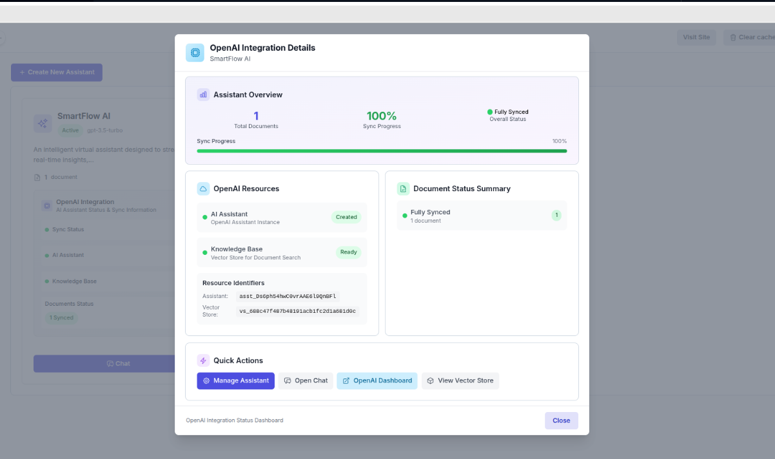Close the integration details dialog

(561, 420)
